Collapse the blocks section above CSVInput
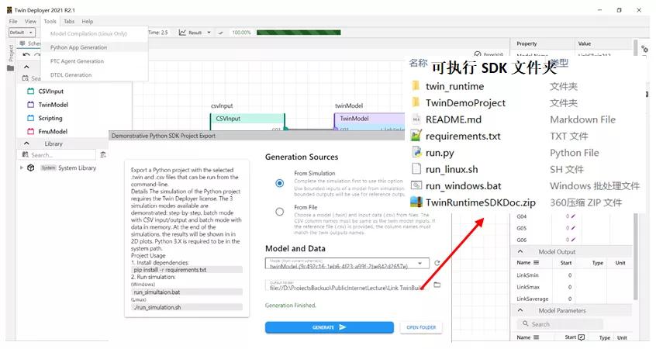Image resolution: width=656 pixels, height=349 pixels. 26,67
